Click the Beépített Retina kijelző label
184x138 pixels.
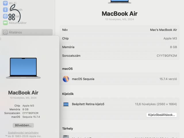[88, 104]
